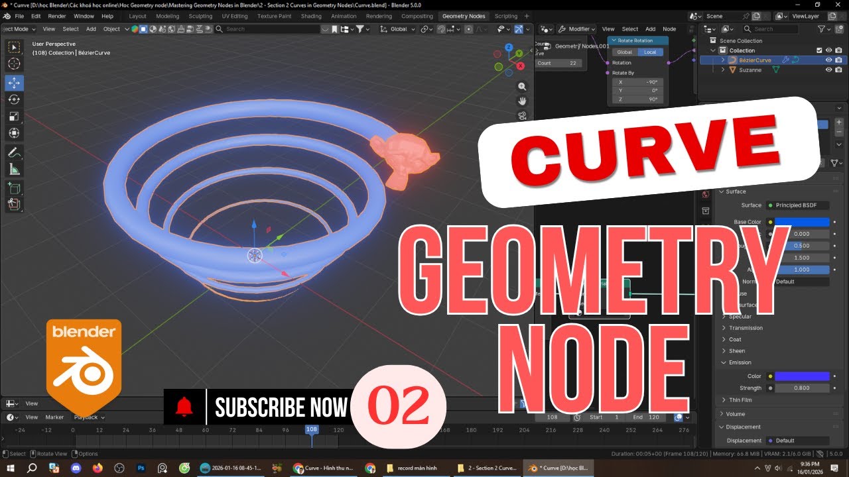Switch to the Shading workspace tab
The height and width of the screenshot is (477, 849).
[x=311, y=16]
